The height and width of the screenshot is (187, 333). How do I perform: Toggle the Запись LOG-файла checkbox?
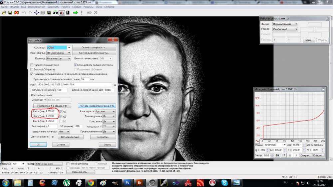[x=32, y=69]
